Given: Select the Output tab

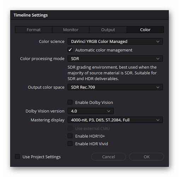Looking at the screenshot, I should (x=108, y=30).
